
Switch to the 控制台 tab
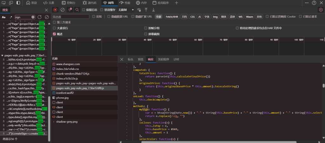[x=68, y=3]
